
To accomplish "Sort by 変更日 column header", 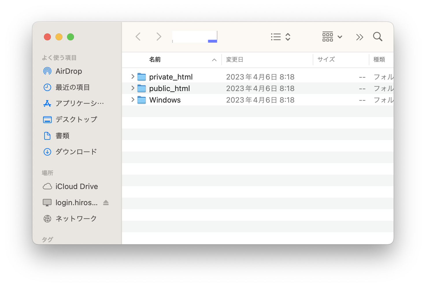I will 234,60.
